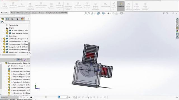Click Zoom to fit magnifier icon
The image size is (179, 100).
pyautogui.click(x=85, y=13)
